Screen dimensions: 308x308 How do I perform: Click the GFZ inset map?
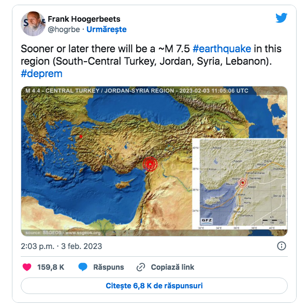239,184
